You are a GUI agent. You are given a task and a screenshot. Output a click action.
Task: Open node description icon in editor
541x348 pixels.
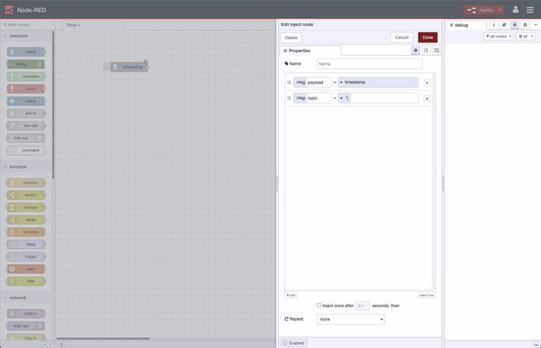pyautogui.click(x=426, y=51)
